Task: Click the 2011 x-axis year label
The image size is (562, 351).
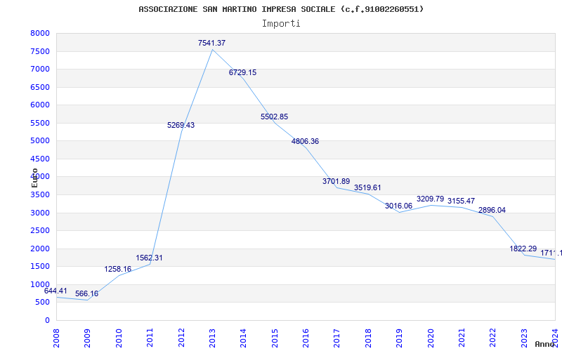Action: (150, 338)
